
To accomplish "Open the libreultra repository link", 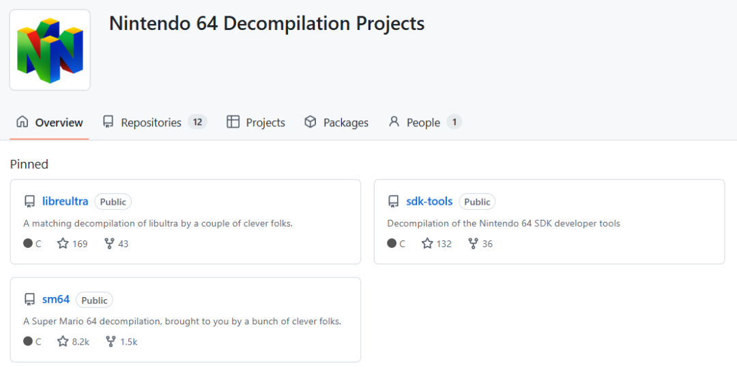I will (65, 201).
